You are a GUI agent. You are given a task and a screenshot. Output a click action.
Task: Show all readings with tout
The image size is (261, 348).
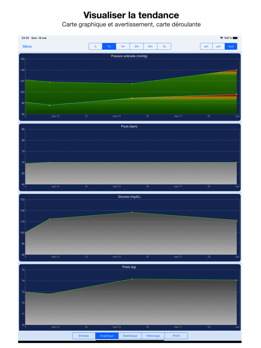point(231,46)
